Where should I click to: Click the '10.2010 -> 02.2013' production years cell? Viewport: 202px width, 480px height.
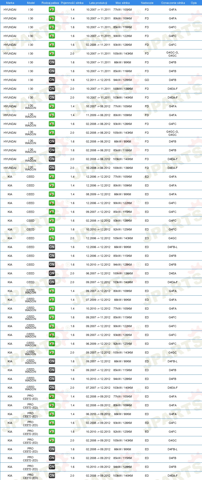click(98, 432)
